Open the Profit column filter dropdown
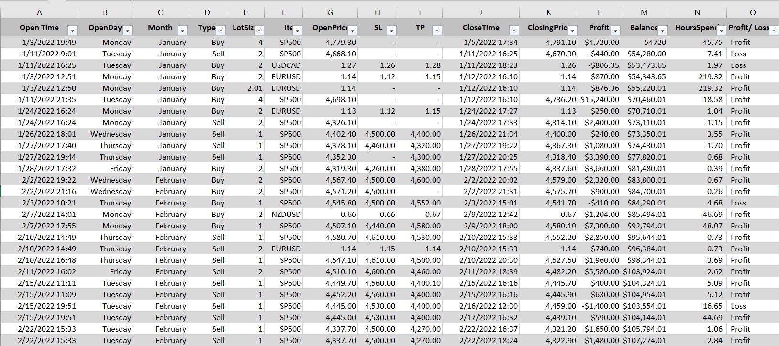 click(615, 31)
